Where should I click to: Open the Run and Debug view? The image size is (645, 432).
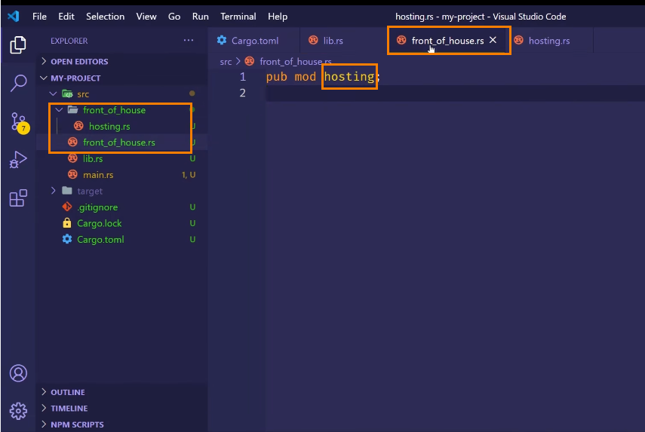[x=18, y=160]
